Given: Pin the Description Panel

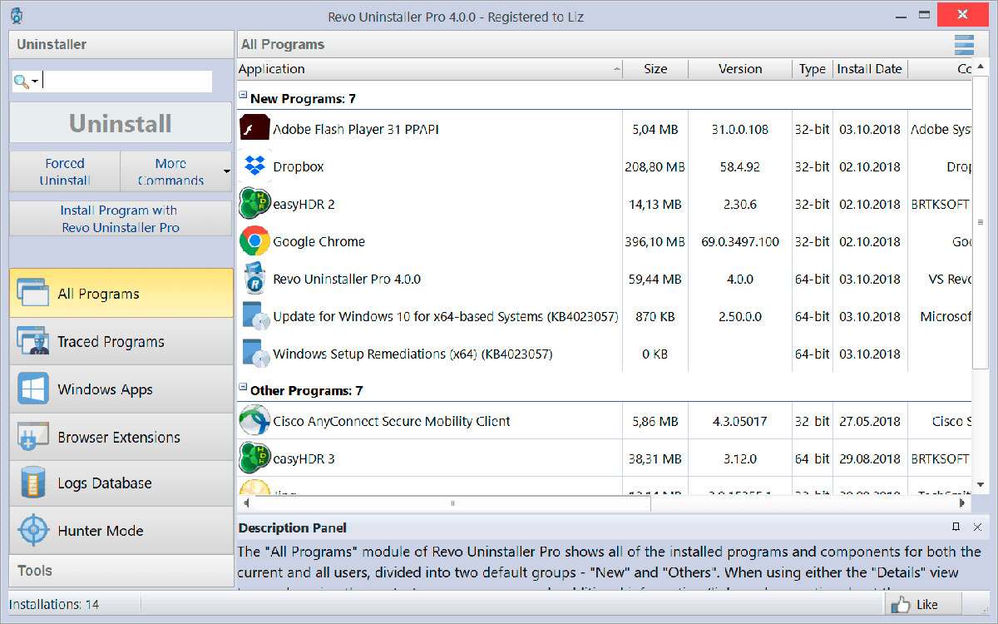Looking at the screenshot, I should click(x=956, y=527).
